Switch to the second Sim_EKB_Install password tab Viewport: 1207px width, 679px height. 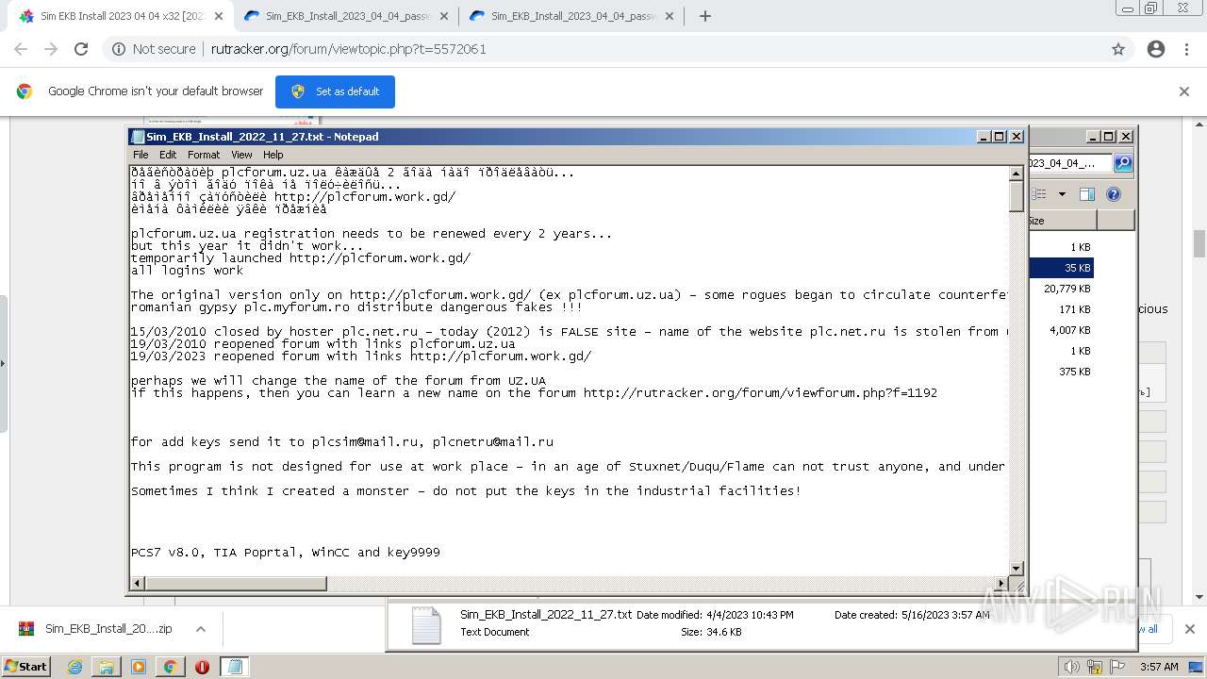tap(344, 16)
